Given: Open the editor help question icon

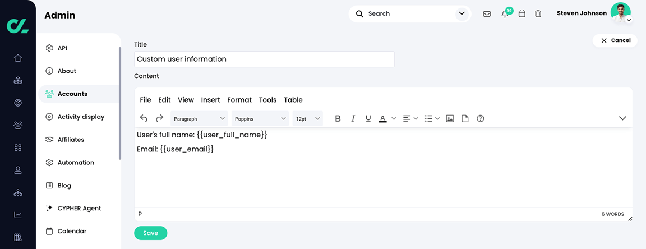Looking at the screenshot, I should click(481, 119).
